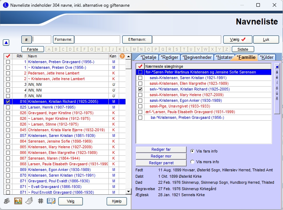Switch to the Begivenheder tab
Screen dimensions: 283x210
[x=197, y=57]
